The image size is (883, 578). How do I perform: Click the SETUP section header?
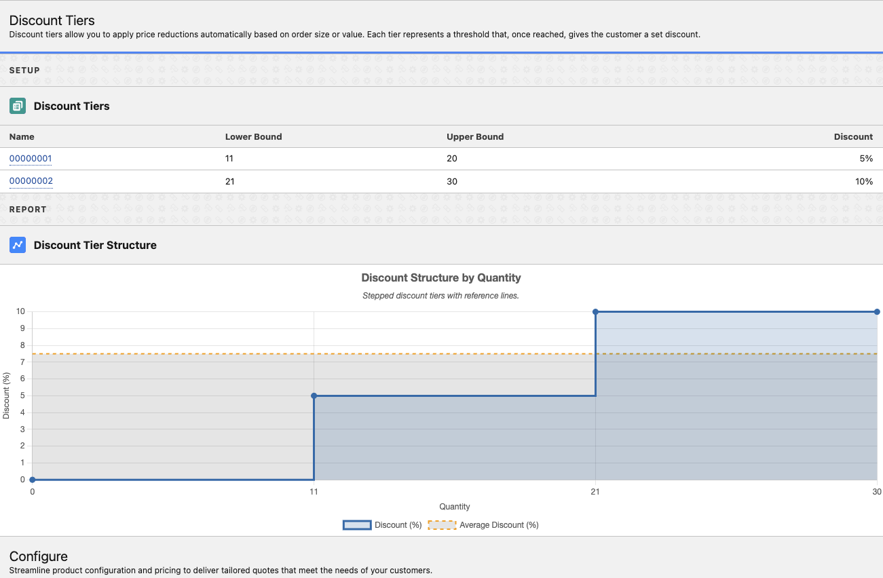coord(24,70)
